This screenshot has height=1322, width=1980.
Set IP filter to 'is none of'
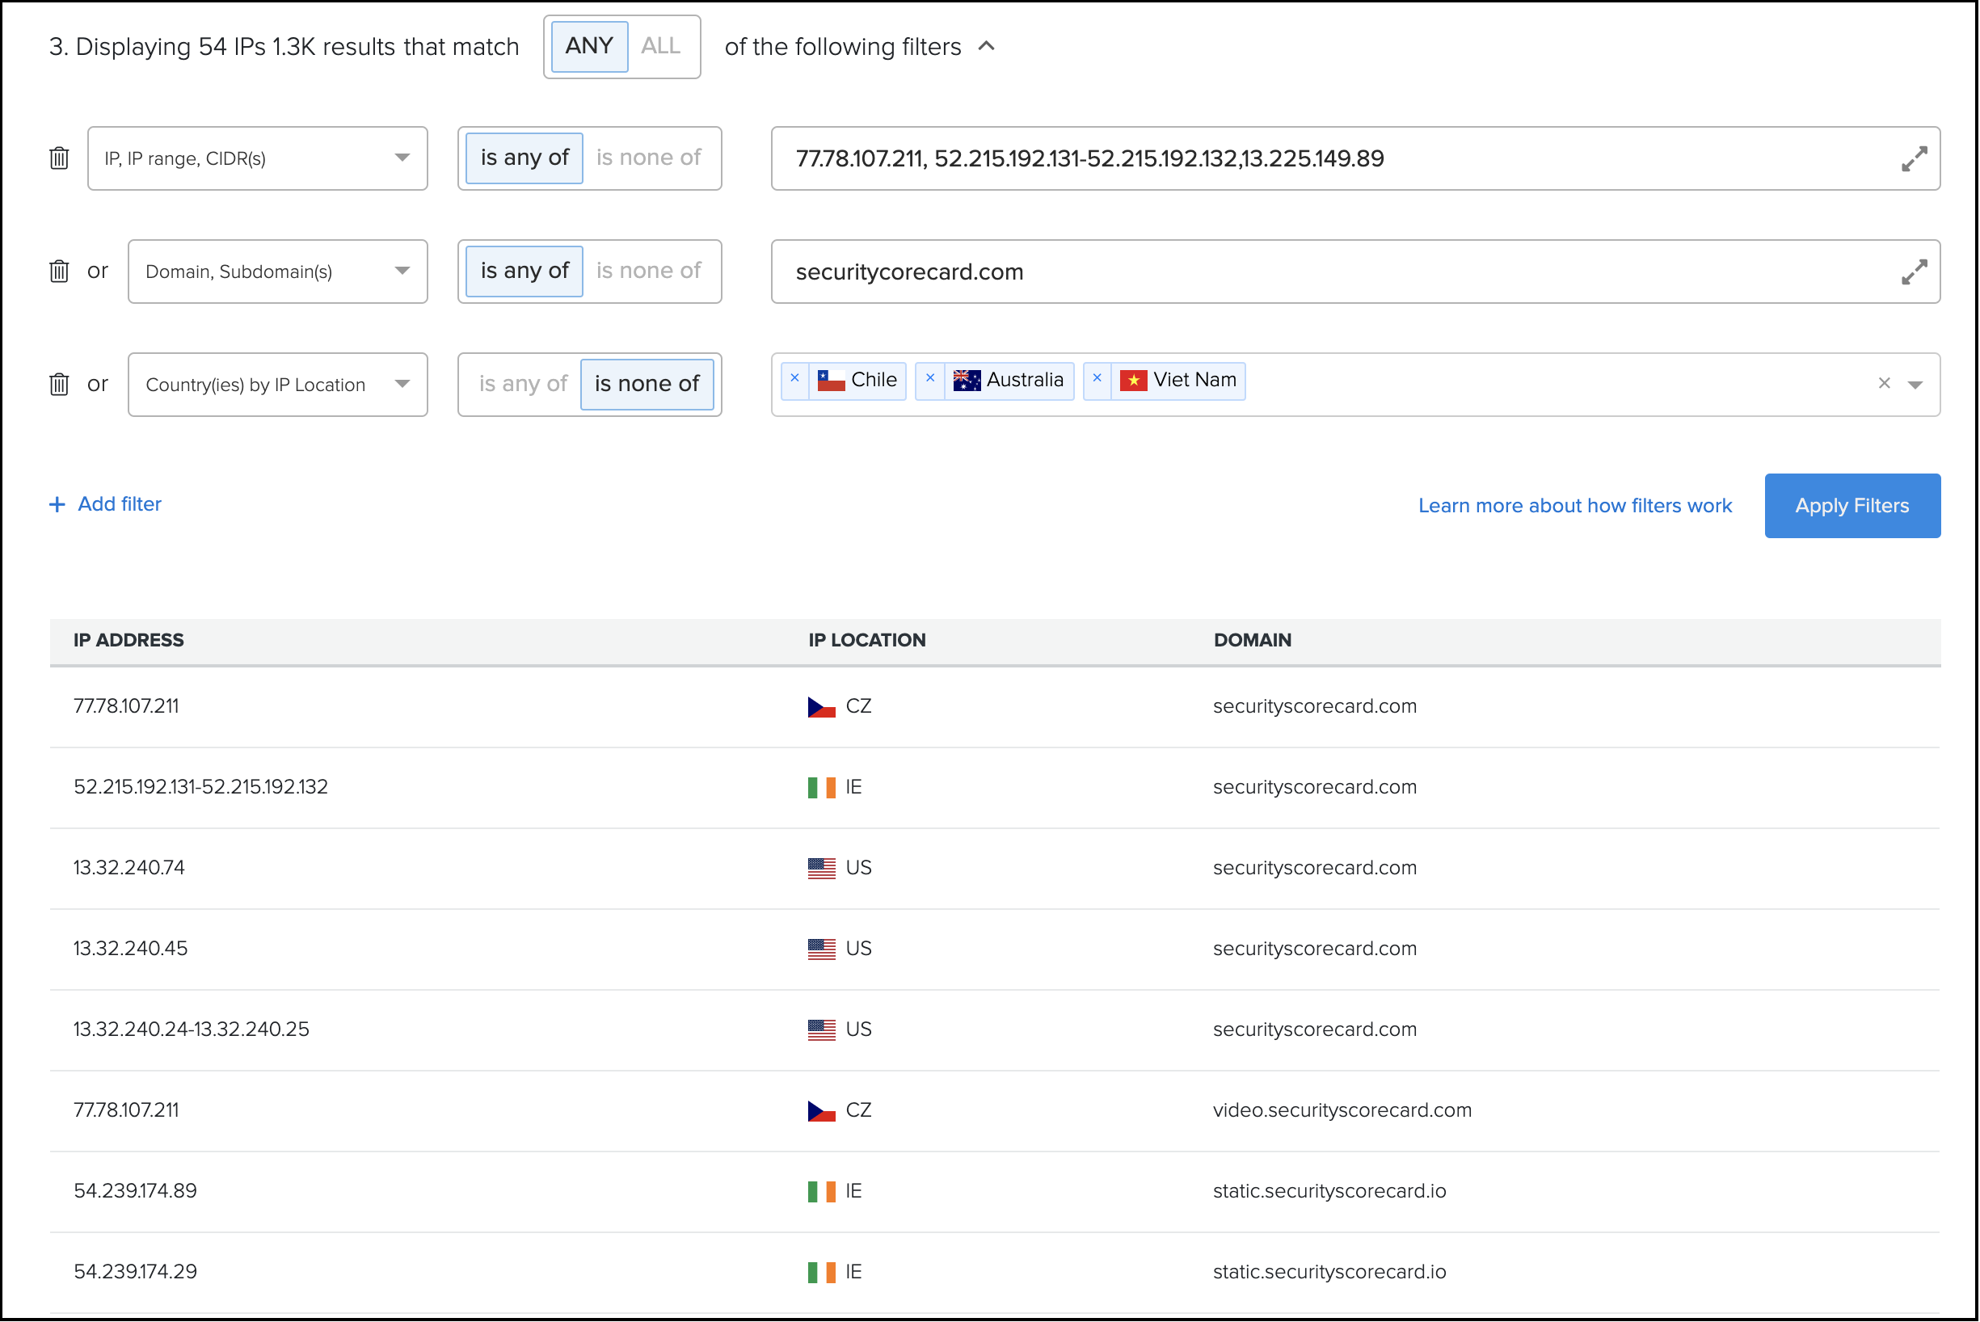click(x=648, y=158)
